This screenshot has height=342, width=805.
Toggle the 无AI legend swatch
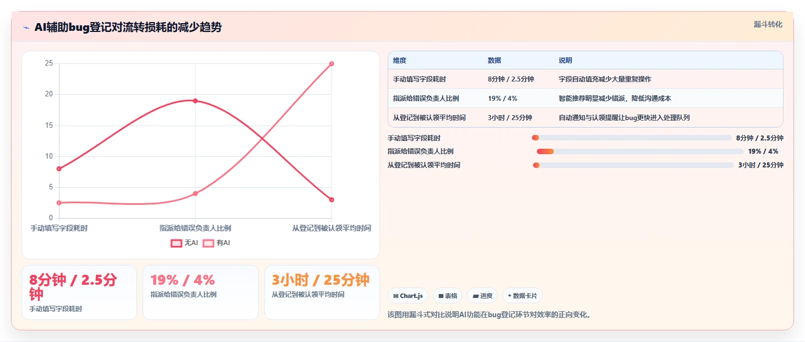point(176,243)
